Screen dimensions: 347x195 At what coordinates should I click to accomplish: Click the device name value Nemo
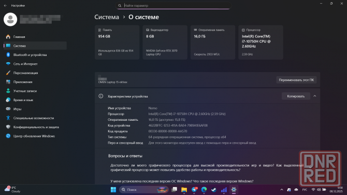(153, 108)
